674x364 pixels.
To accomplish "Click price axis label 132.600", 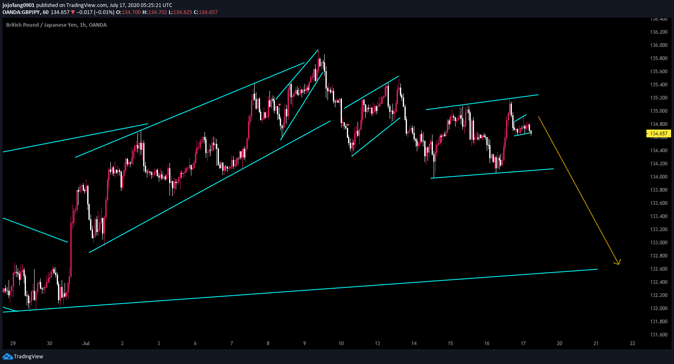I will 659,269.
